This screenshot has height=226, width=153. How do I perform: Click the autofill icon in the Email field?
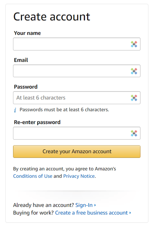(x=134, y=71)
